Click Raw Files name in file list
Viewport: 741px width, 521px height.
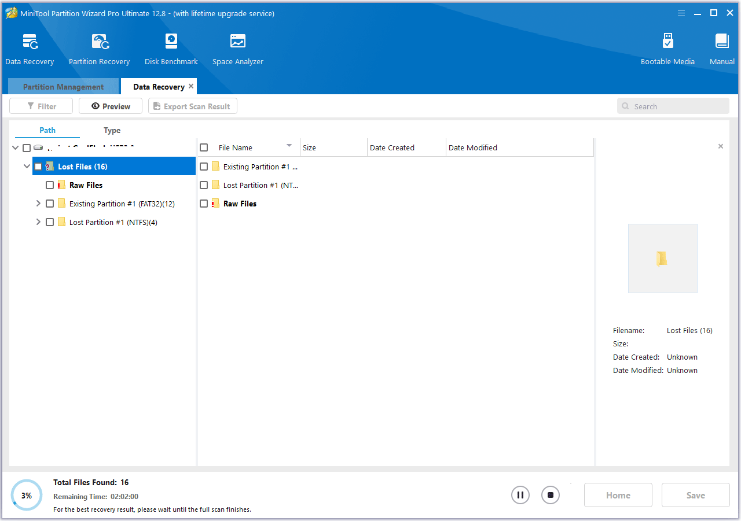pos(240,204)
